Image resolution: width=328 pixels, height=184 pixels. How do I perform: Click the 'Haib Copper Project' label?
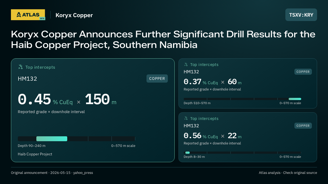point(35,154)
